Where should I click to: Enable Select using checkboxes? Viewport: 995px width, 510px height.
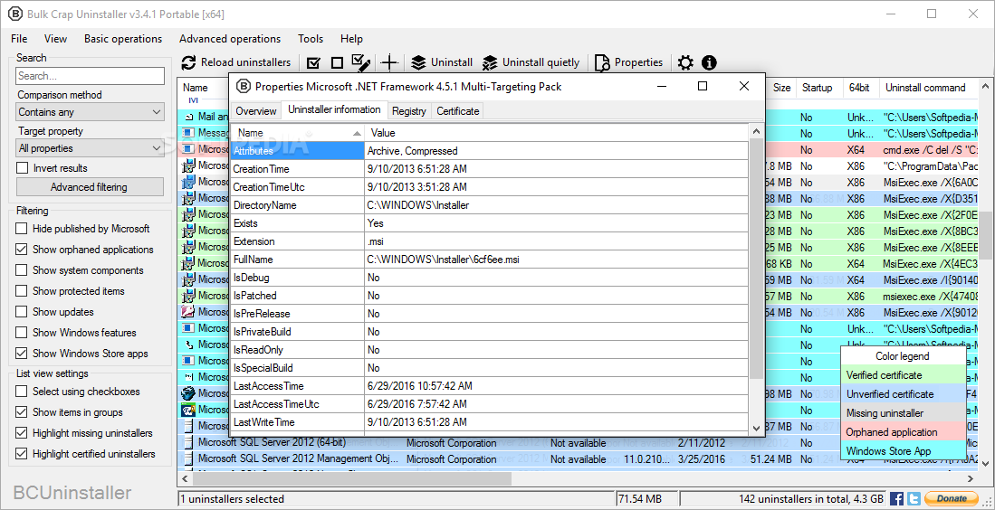coord(22,392)
